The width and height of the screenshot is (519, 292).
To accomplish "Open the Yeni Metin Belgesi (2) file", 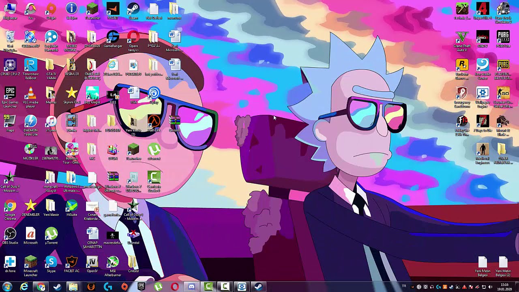I will (x=503, y=266).
